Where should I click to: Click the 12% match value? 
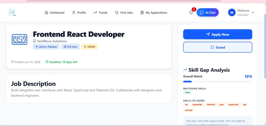pos(249,76)
